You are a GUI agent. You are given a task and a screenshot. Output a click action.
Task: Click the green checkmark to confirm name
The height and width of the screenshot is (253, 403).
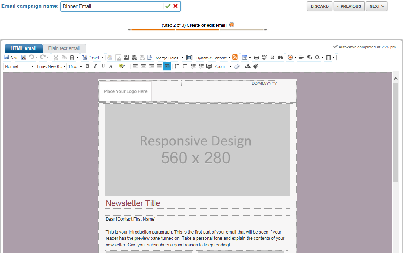[168, 6]
